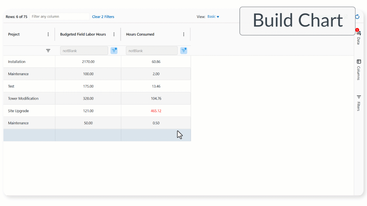The image size is (367, 206).
Task: Open Hours Consumed filter button
Action: click(x=184, y=51)
